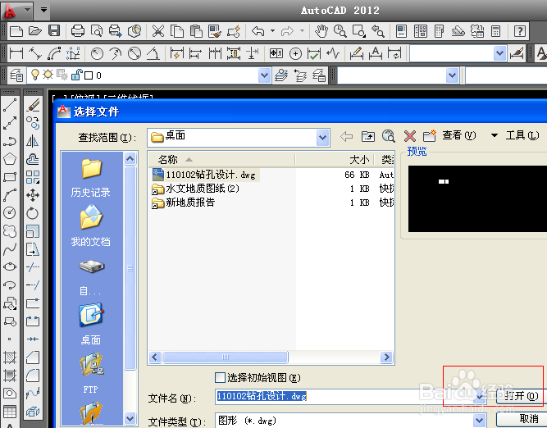This screenshot has width=547, height=428.
Task: Expand the 文件名 dropdown arrow
Action: point(480,397)
